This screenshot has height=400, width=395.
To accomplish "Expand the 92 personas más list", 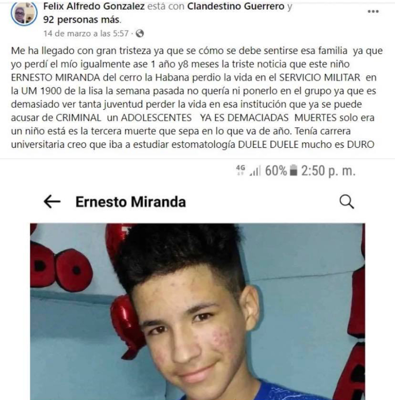I will [81, 20].
